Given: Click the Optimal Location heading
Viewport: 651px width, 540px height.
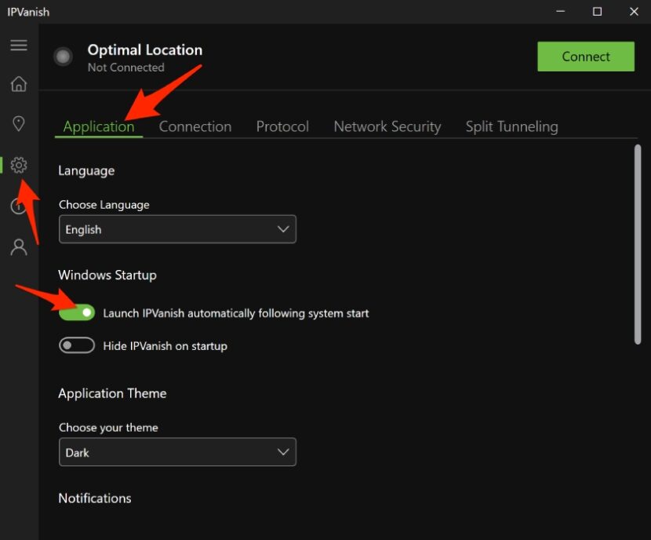Looking at the screenshot, I should click(x=144, y=49).
